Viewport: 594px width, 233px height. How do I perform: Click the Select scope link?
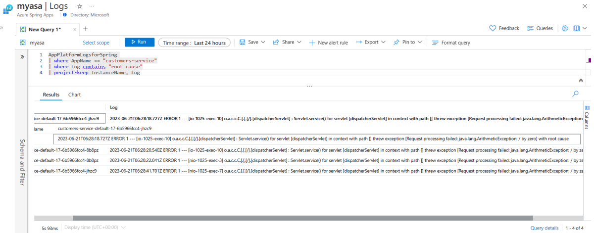coord(96,43)
